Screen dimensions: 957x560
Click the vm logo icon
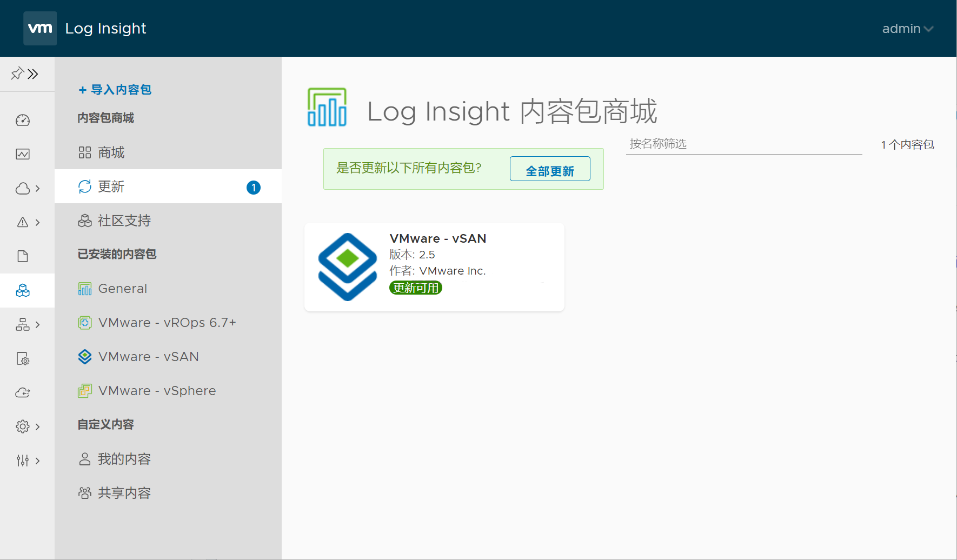40,28
